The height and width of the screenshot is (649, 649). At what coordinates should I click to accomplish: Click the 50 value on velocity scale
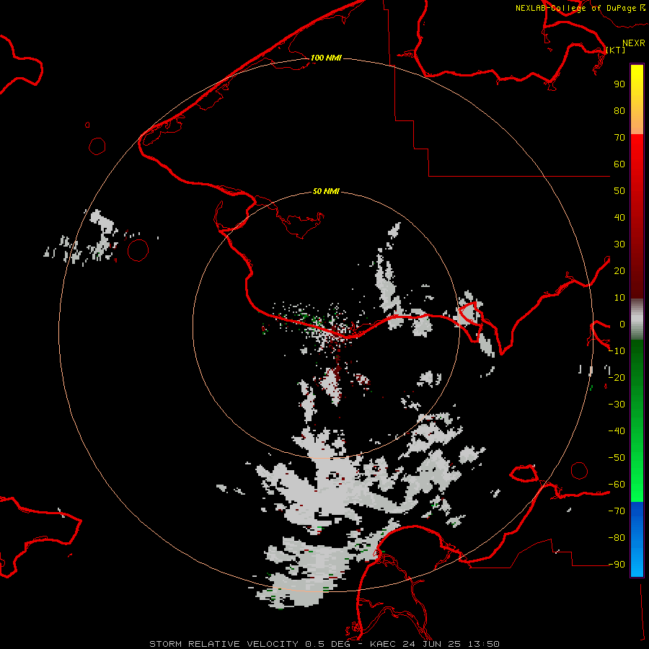619,191
